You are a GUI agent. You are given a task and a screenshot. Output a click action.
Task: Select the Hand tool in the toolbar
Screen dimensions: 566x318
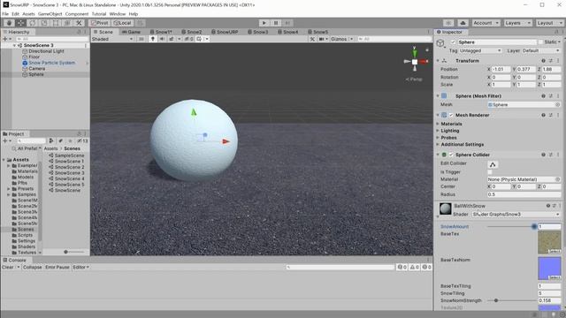[x=9, y=23]
